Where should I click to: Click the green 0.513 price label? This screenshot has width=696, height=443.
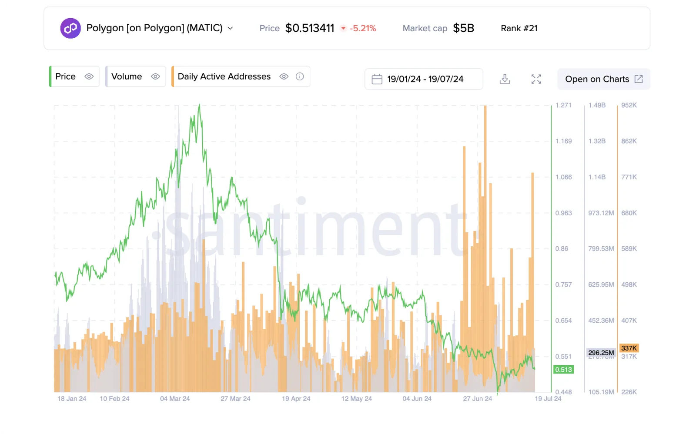563,370
